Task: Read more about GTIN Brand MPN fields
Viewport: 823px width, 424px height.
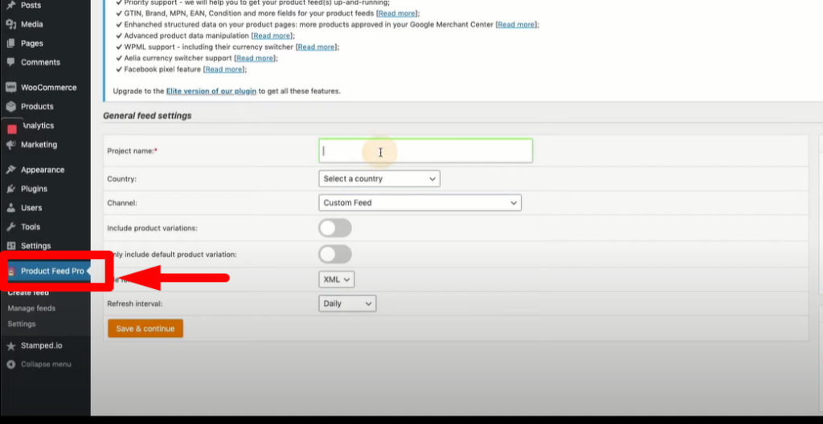Action: 397,13
